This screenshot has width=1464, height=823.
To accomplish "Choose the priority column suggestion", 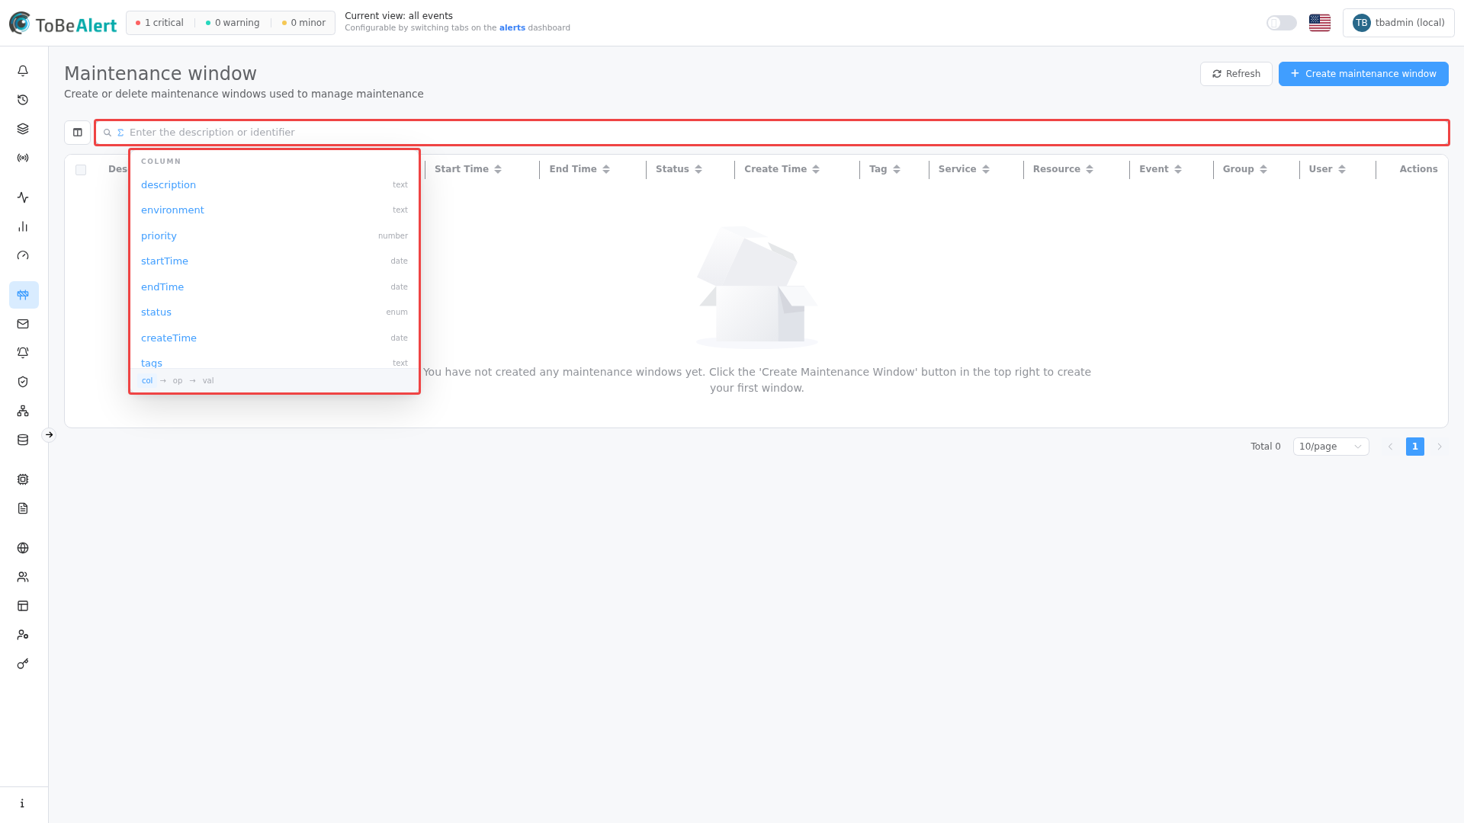I will [x=274, y=235].
